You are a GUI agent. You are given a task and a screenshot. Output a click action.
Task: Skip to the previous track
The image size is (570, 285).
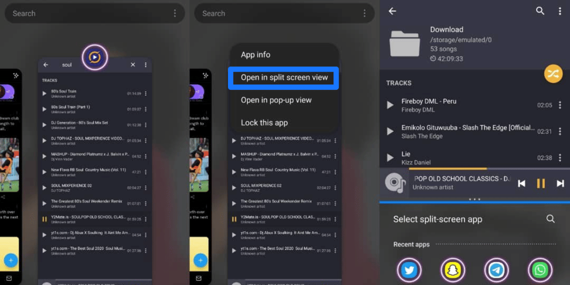522,183
